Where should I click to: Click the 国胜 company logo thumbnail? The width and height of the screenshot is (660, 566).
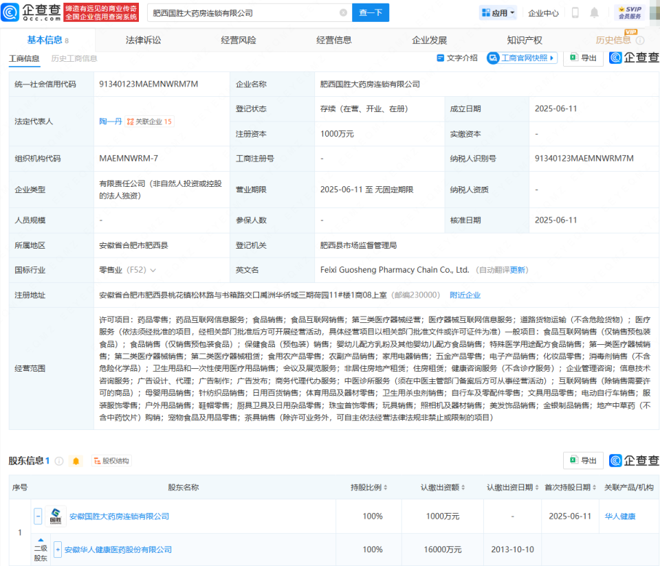click(x=56, y=516)
